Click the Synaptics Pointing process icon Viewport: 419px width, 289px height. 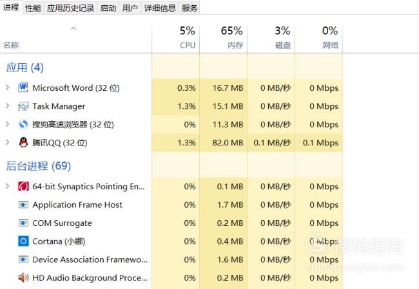point(23,187)
